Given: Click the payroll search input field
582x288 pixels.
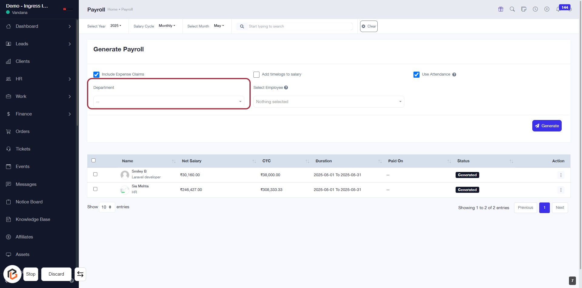Looking at the screenshot, I should pos(299,26).
